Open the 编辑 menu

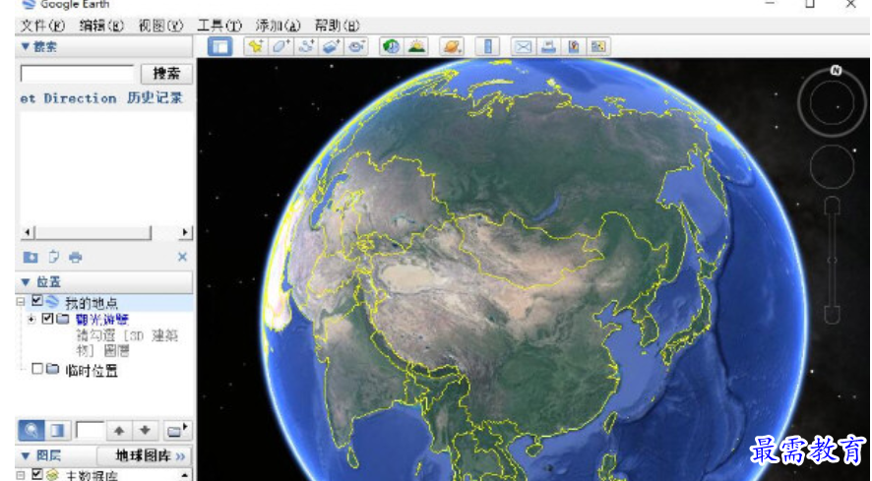101,26
